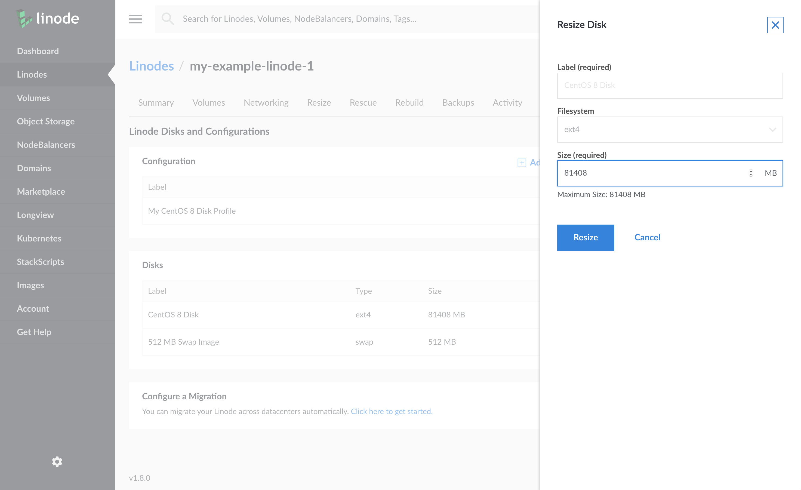Image resolution: width=801 pixels, height=490 pixels.
Task: Open the Backups tab
Action: [458, 102]
